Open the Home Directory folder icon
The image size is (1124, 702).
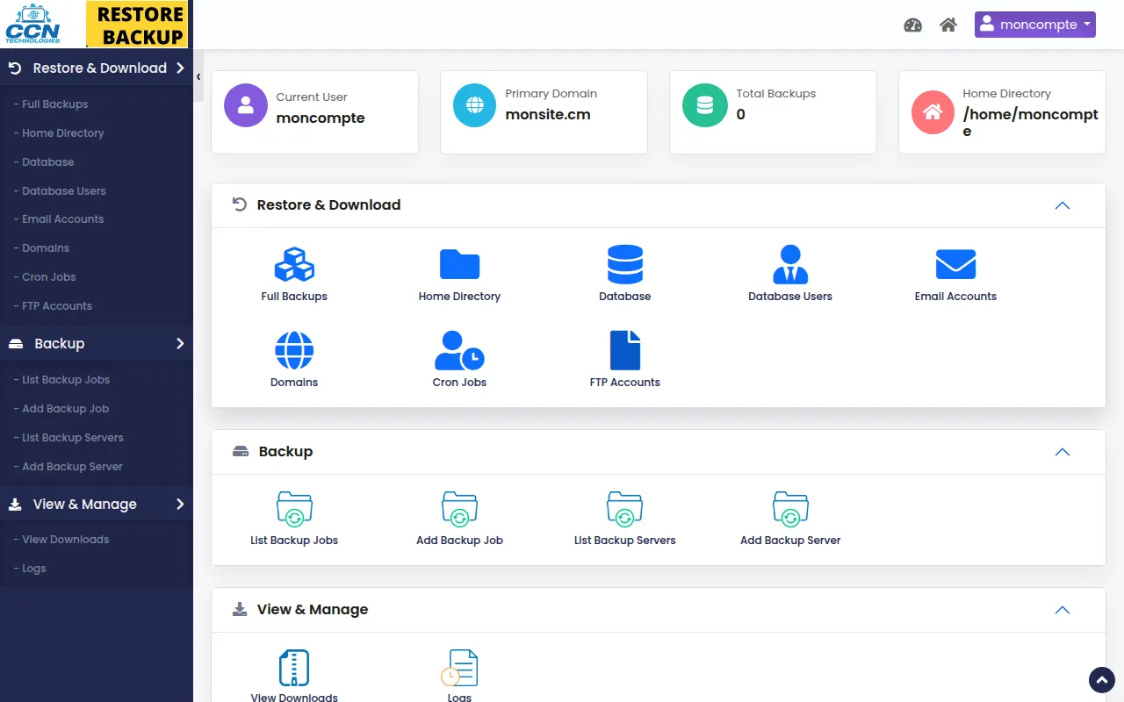pyautogui.click(x=459, y=264)
